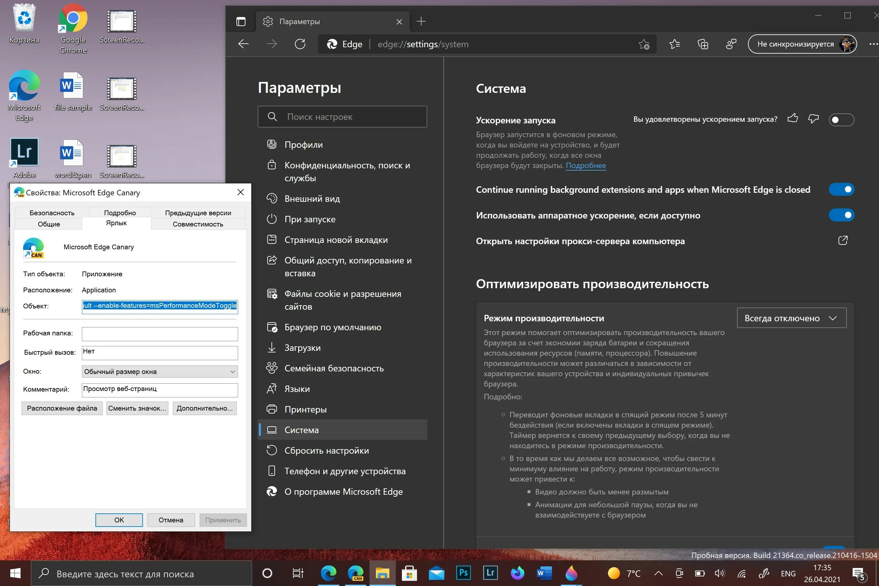This screenshot has width=879, height=586.
Task: Toggle hardware acceleration switch
Action: (x=841, y=215)
